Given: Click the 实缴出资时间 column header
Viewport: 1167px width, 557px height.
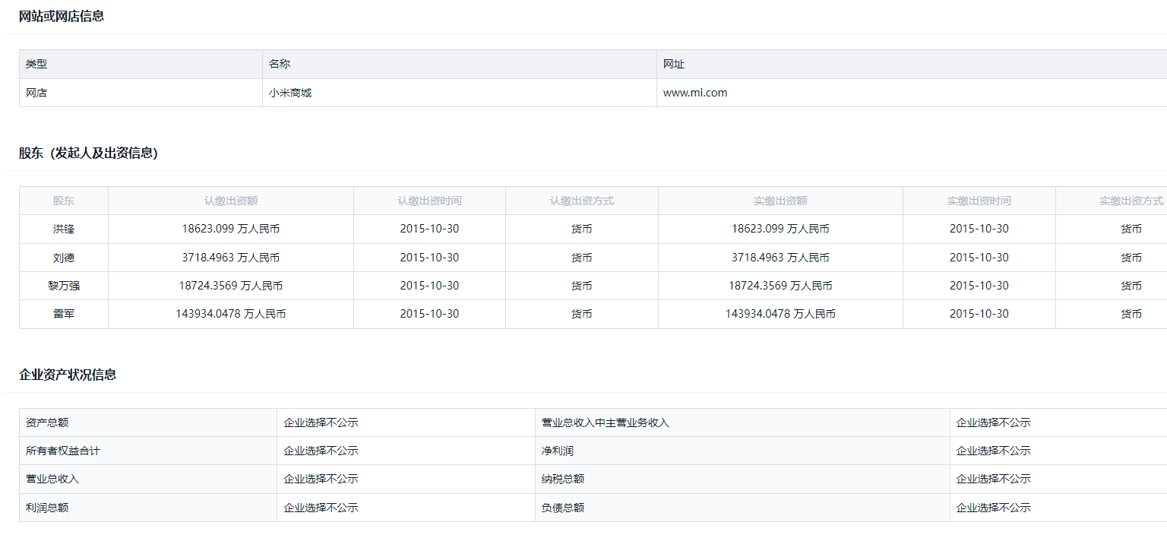Looking at the screenshot, I should pos(979,201).
